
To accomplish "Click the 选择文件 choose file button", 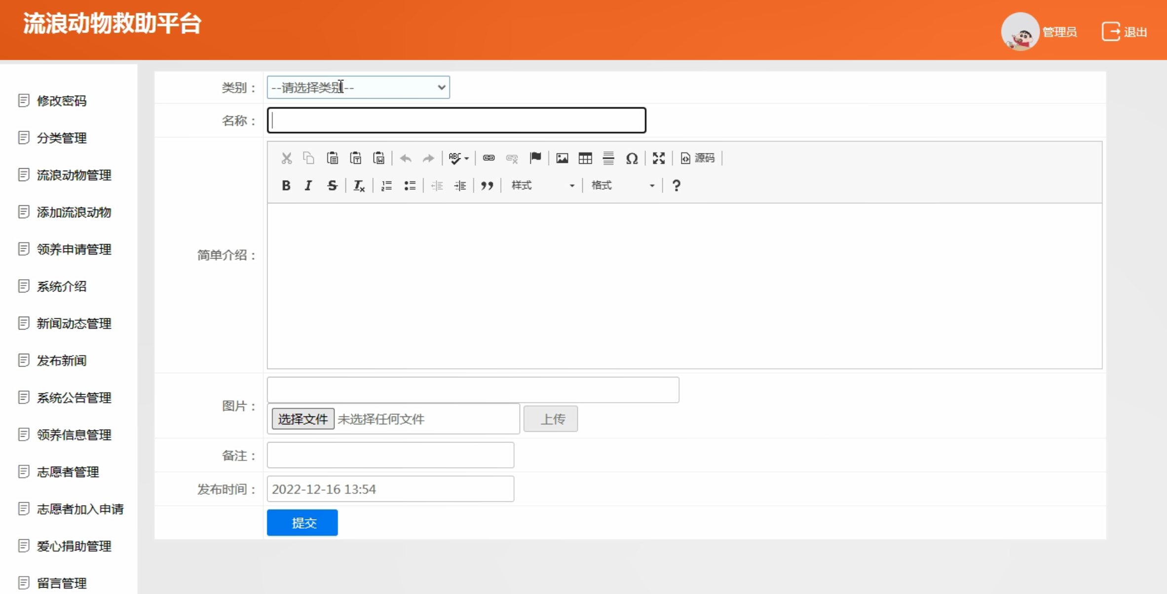I will point(303,419).
